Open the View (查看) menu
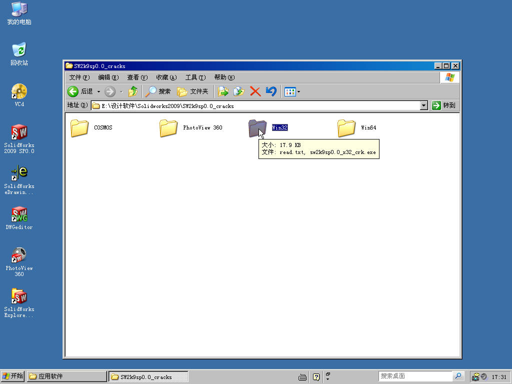Image resolution: width=512 pixels, height=384 pixels. pos(137,77)
